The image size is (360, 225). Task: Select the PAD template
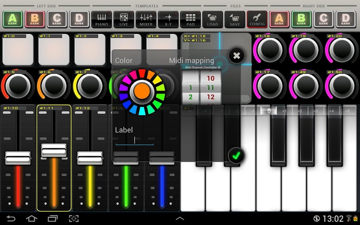[190, 20]
